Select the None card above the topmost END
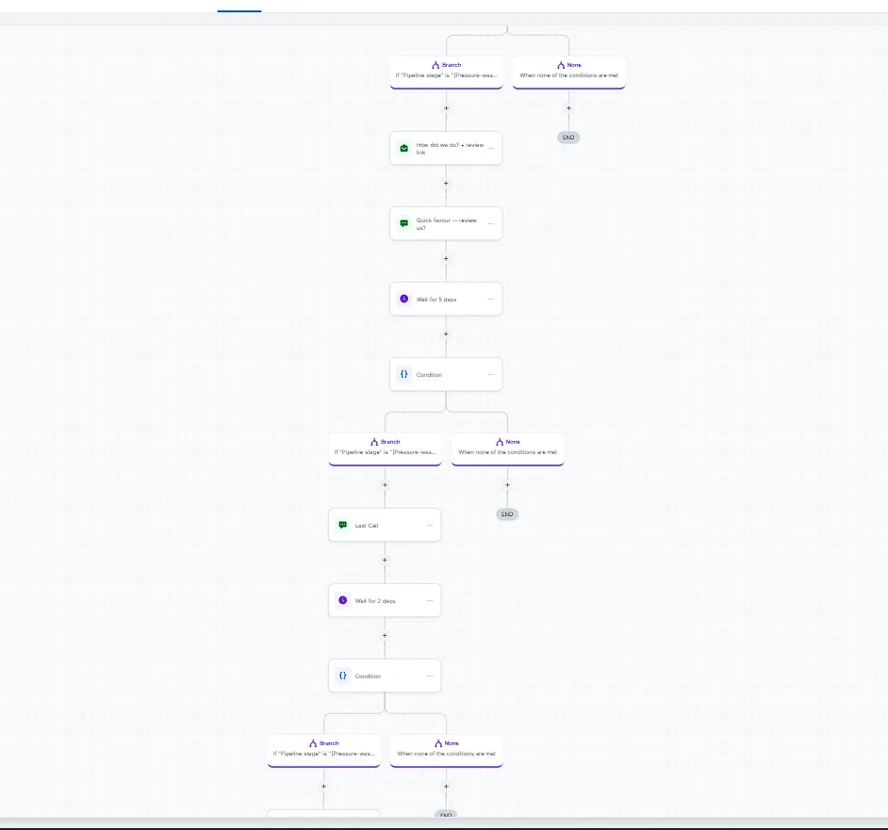This screenshot has width=888, height=830. point(568,72)
